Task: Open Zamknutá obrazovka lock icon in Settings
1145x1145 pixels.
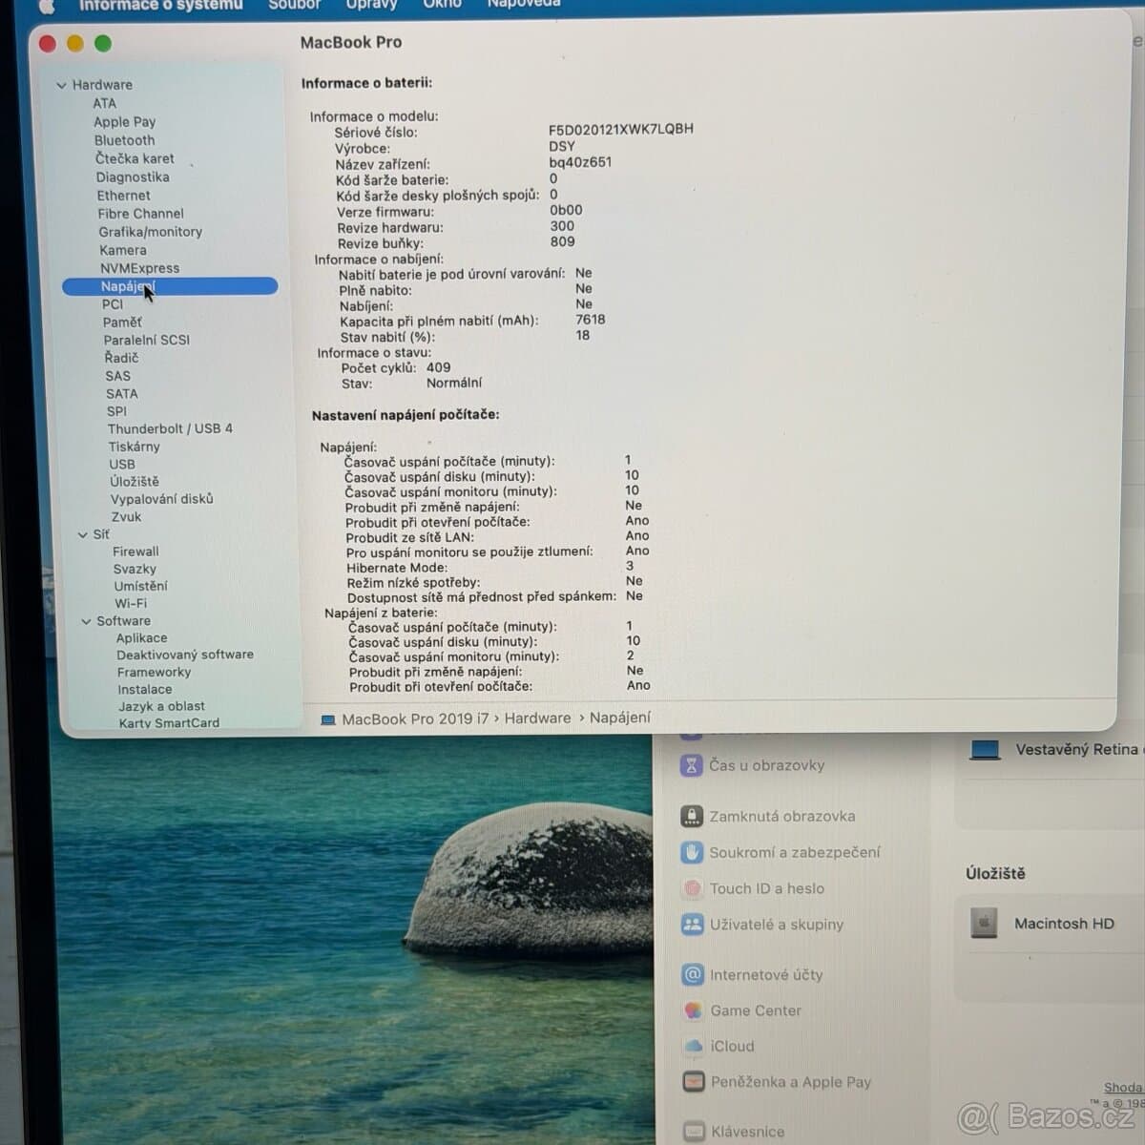Action: pyautogui.click(x=692, y=817)
